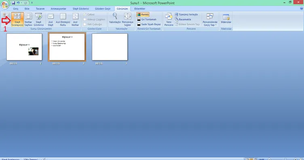Restore down the PowerPoint window
The image size is (304, 160).
coord(290,2)
